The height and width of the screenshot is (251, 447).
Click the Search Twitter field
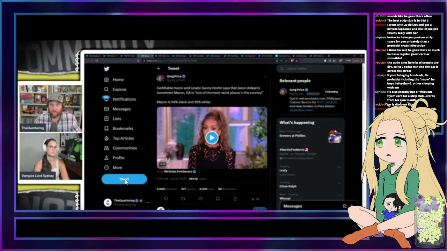pyautogui.click(x=311, y=68)
